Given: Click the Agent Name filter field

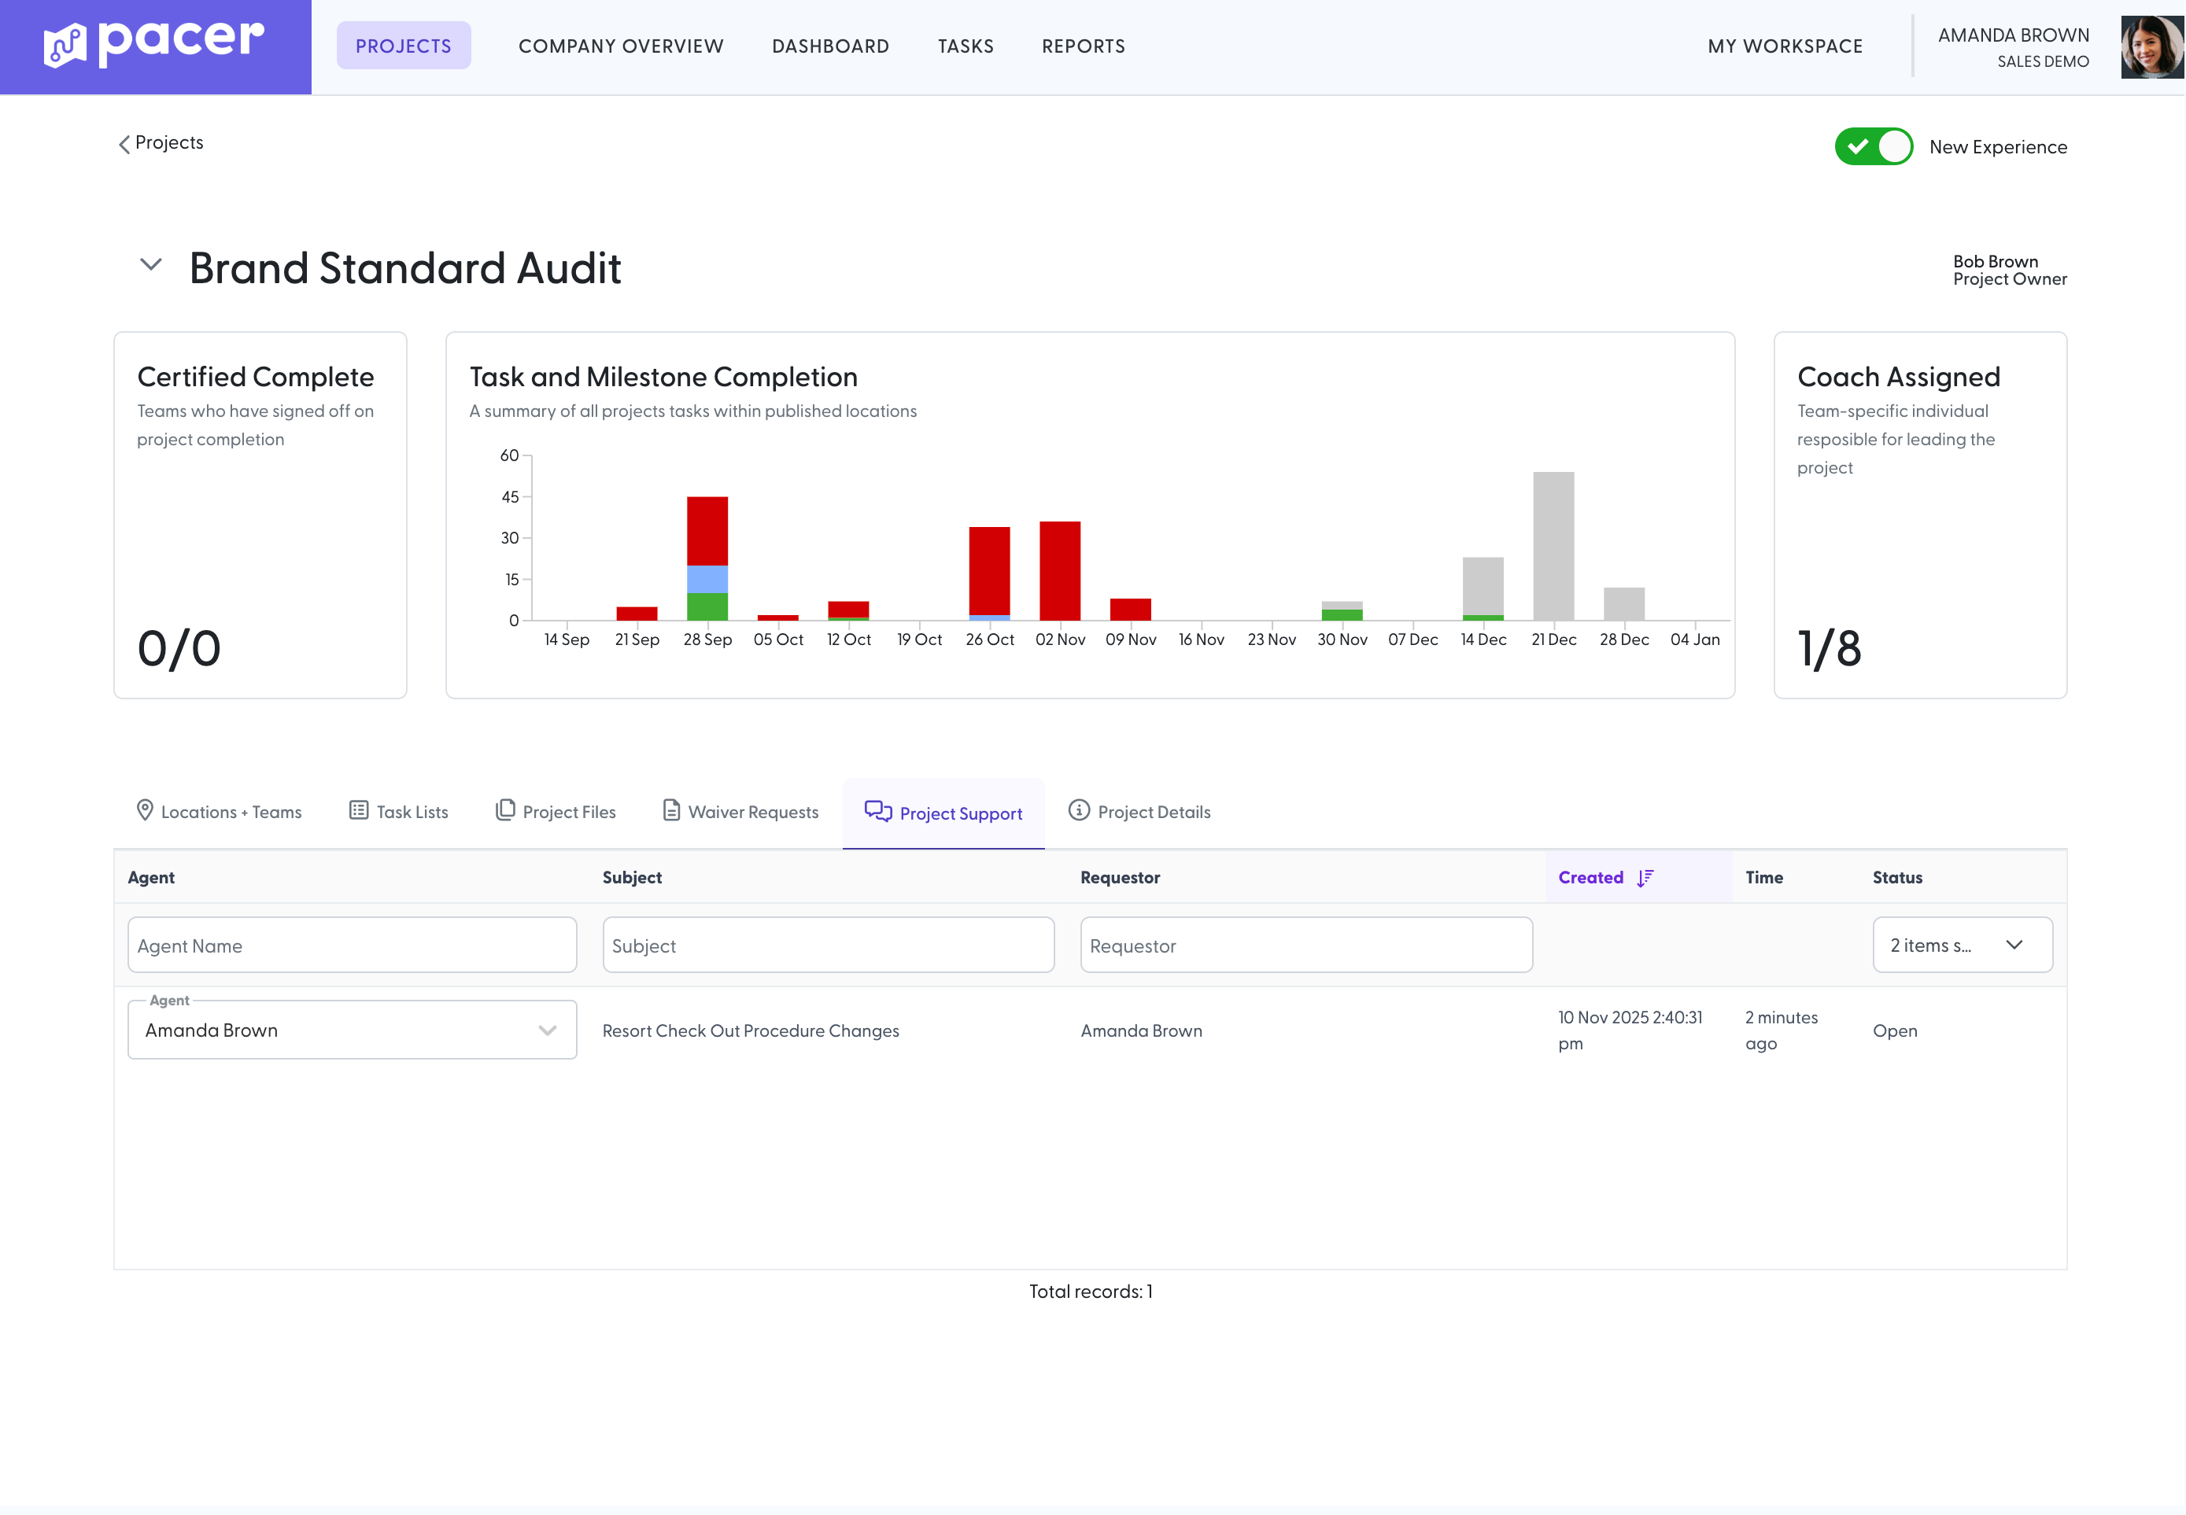Looking at the screenshot, I should tap(352, 945).
